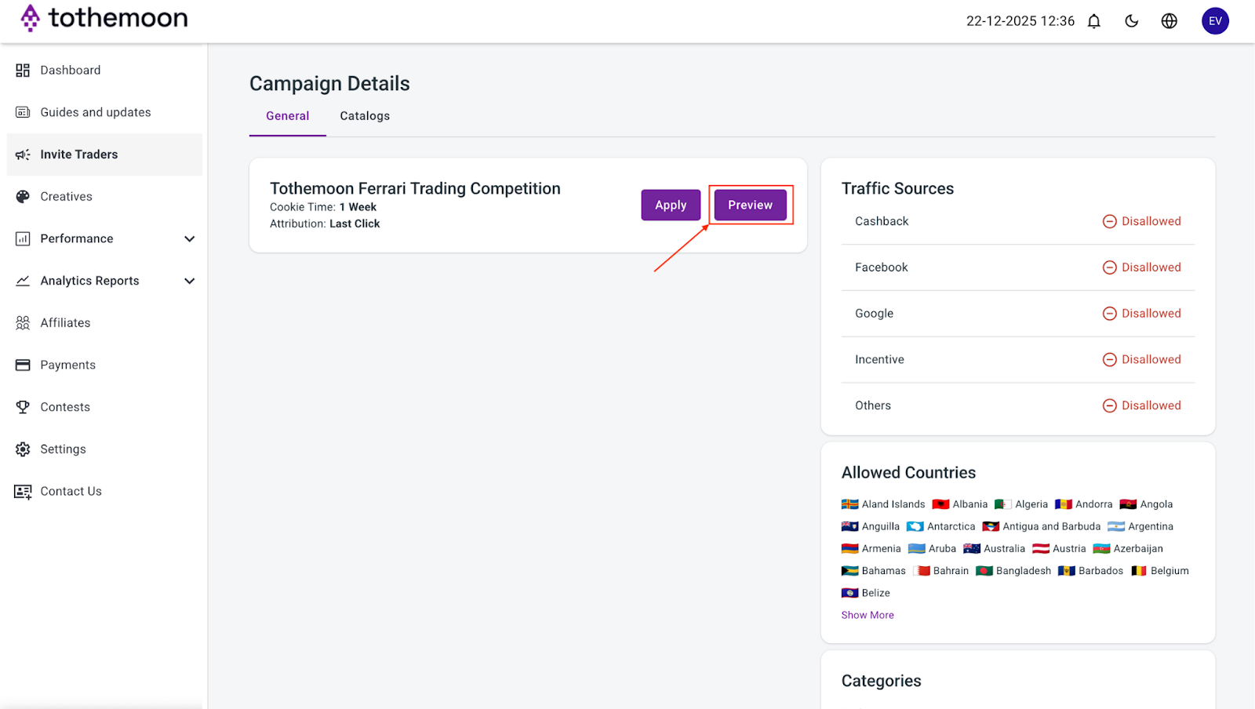Click the Payments card icon
This screenshot has width=1255, height=709.
23,365
